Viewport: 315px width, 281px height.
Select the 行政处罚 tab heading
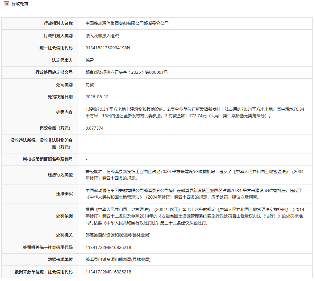[20, 4]
